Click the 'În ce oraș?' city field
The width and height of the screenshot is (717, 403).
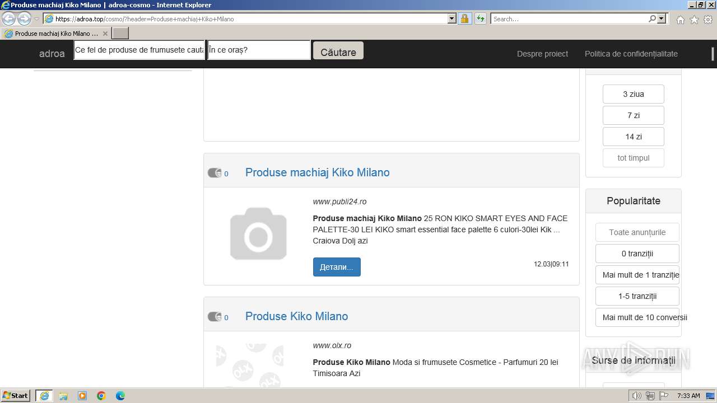click(259, 50)
